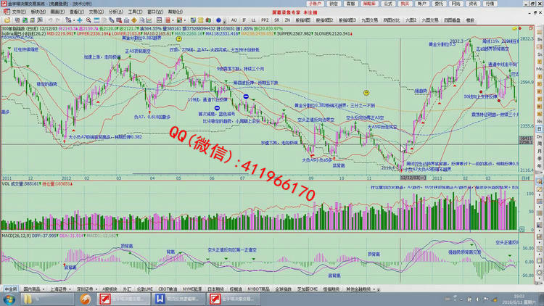
Task: Click the ZN shortcut in the toolbar
Action: [287, 20]
